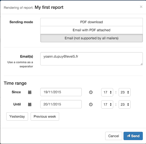The height and width of the screenshot is (144, 146).
Task: Close the report rendering dialog
Action: [141, 7]
